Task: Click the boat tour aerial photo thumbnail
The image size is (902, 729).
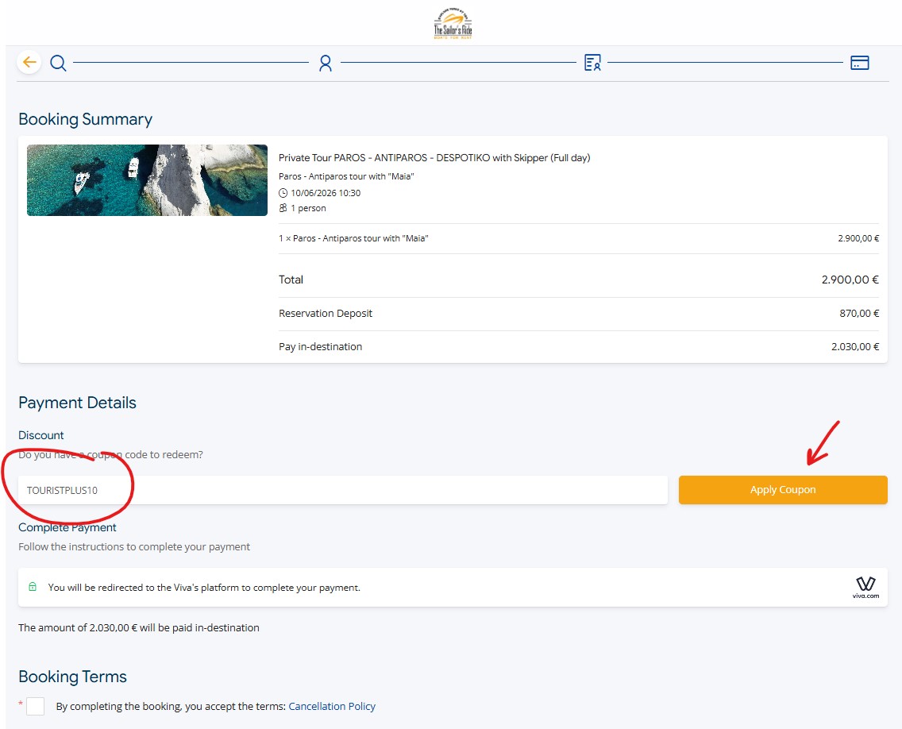Action: click(x=147, y=180)
